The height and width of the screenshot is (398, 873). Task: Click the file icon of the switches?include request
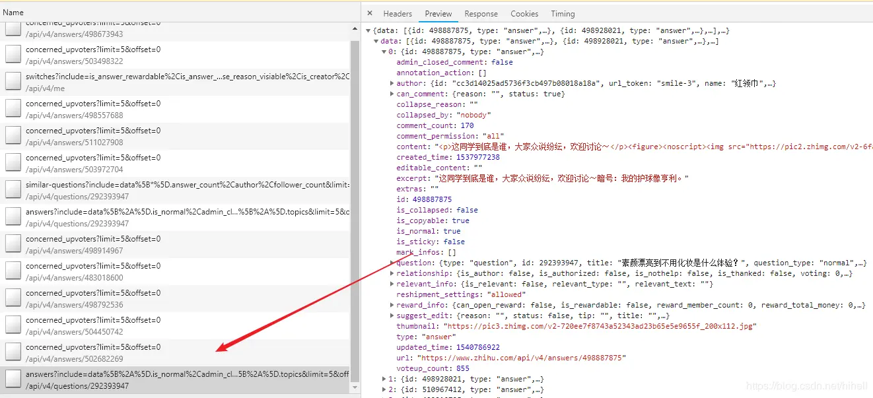point(13,81)
